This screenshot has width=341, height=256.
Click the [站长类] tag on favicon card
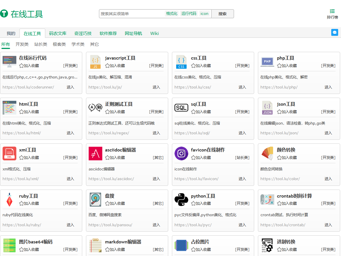(x=242, y=157)
